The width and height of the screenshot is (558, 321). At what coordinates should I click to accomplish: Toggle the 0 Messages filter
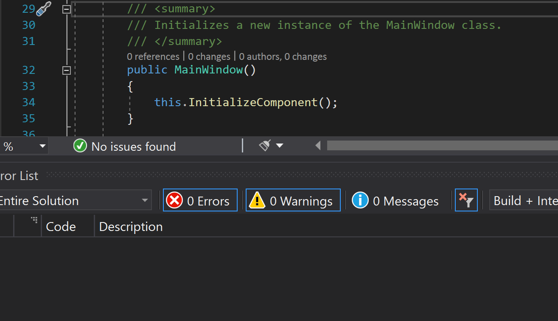point(395,200)
